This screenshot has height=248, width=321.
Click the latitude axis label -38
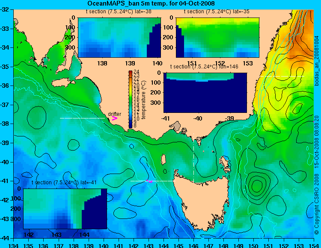(x=5, y=124)
